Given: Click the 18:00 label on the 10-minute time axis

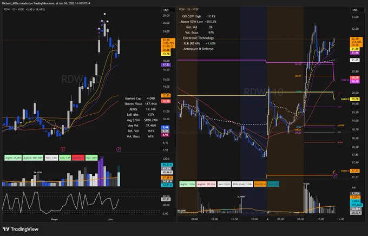Looking at the screenshot, I should pos(254,219).
